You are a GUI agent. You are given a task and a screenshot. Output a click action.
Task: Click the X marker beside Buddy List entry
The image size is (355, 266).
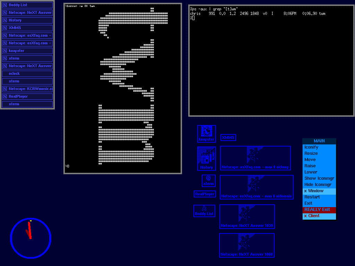[5, 5]
